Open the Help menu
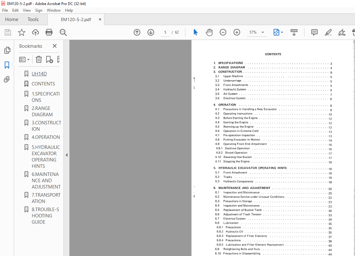 [69, 10]
